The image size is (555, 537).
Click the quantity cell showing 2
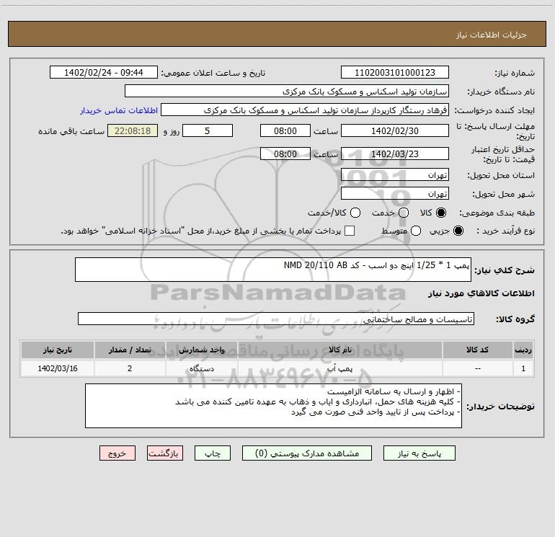point(130,368)
